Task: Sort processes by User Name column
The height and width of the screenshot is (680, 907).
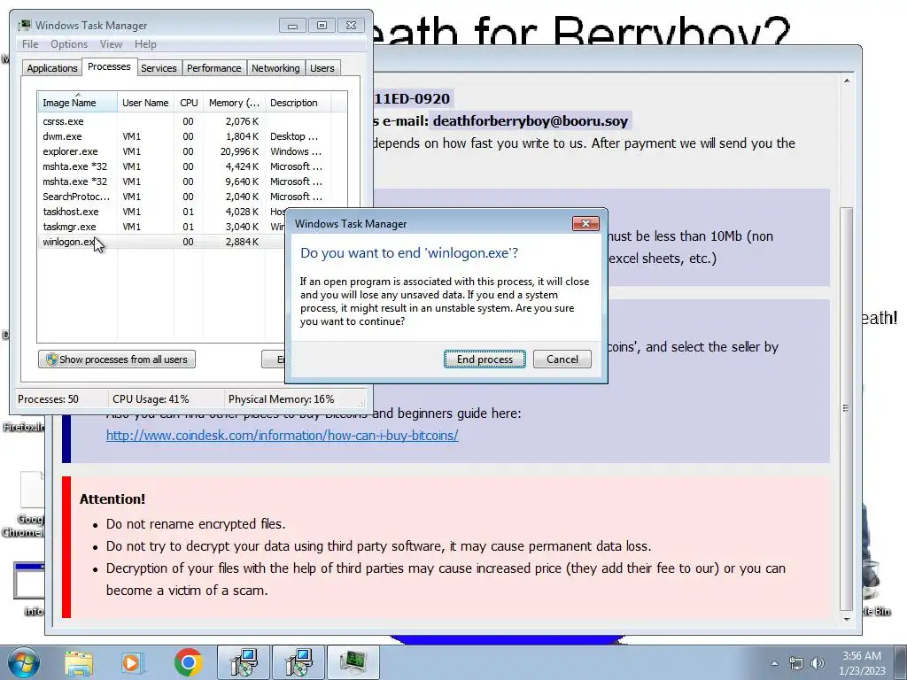Action: click(145, 103)
